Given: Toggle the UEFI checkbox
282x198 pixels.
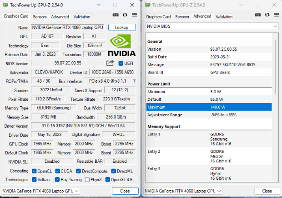Looking at the screenshot, I should 121,63.
